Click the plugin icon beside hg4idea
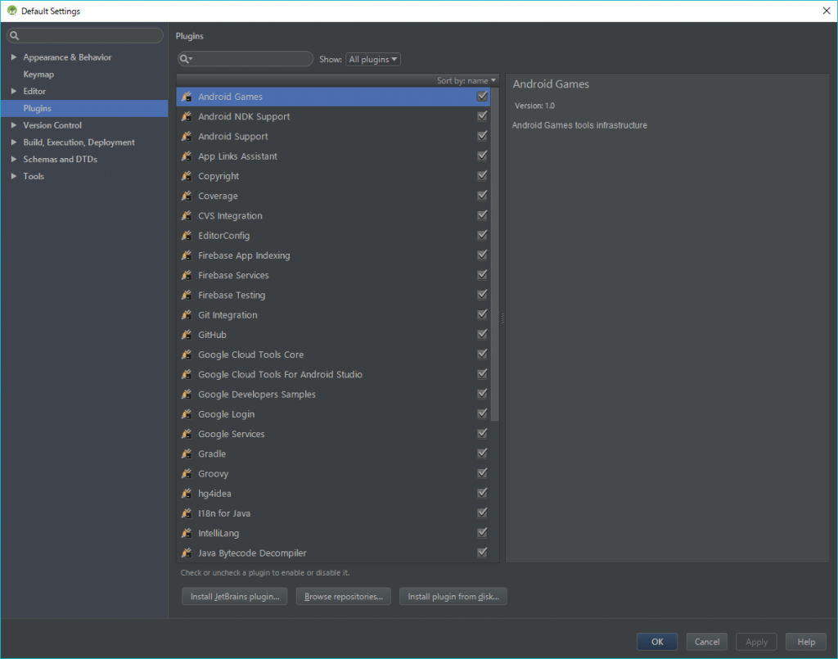 coord(187,494)
